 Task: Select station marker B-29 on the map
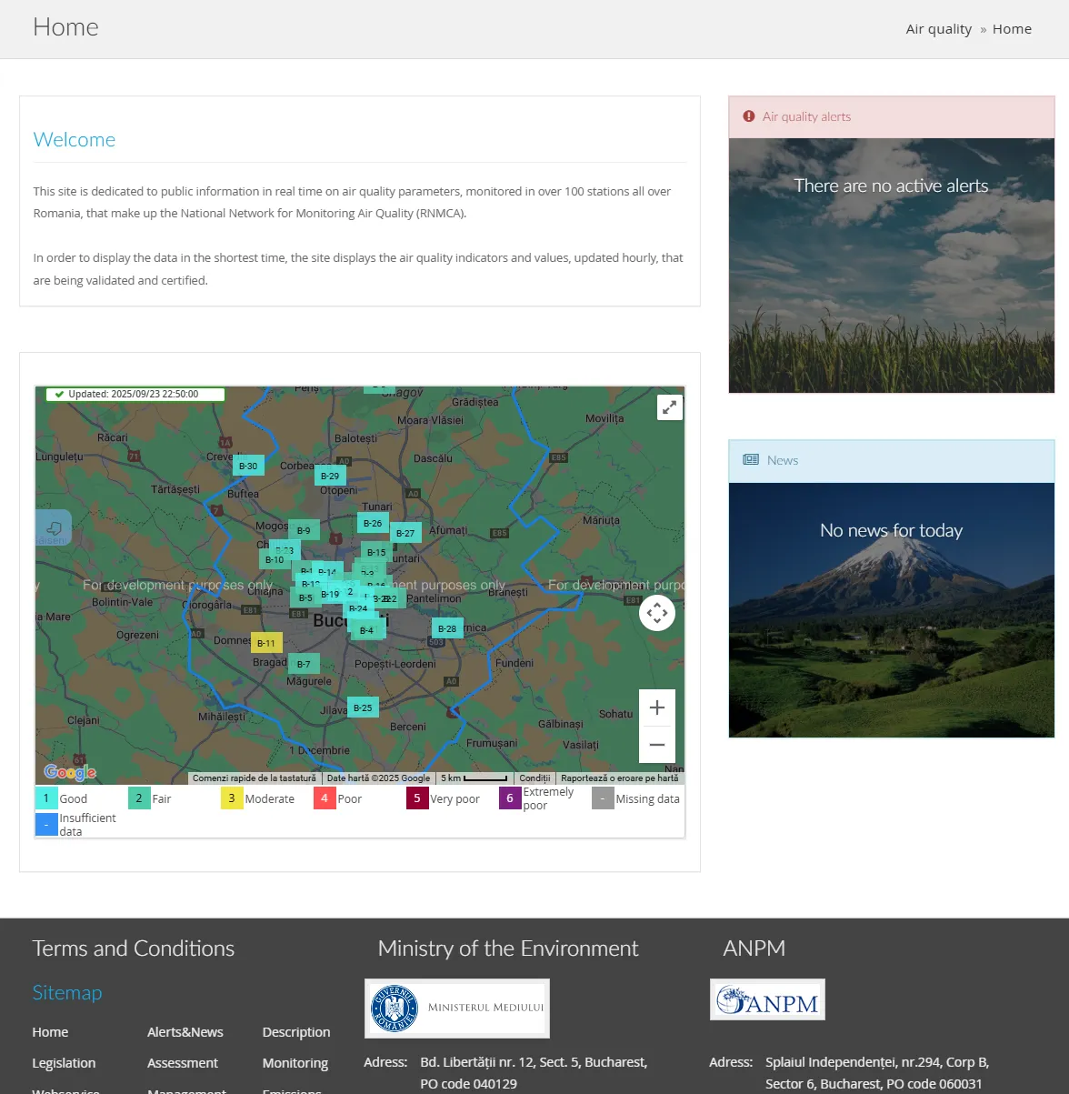(x=330, y=476)
